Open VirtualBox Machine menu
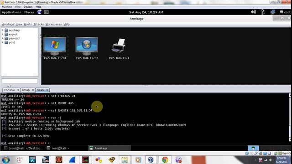292x164 pixels. pos(7,7)
